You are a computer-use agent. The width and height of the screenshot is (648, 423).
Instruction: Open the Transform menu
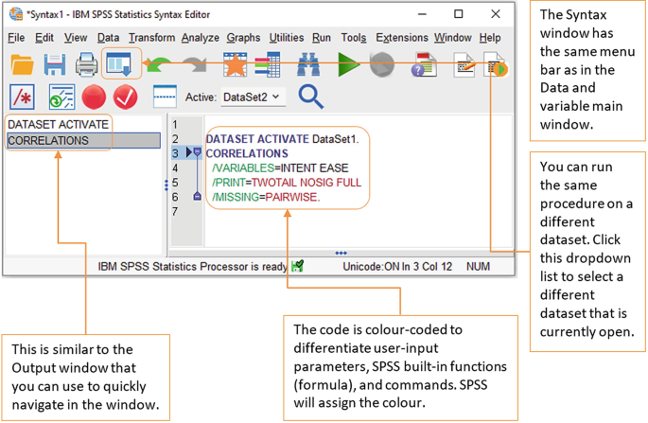(x=151, y=38)
